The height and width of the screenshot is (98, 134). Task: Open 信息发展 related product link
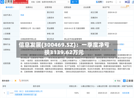coord(126,93)
